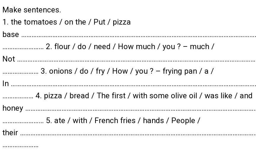The width and height of the screenshot is (256, 161).
Task: Click the "Make sentences." heading
Action: (x=32, y=10)
